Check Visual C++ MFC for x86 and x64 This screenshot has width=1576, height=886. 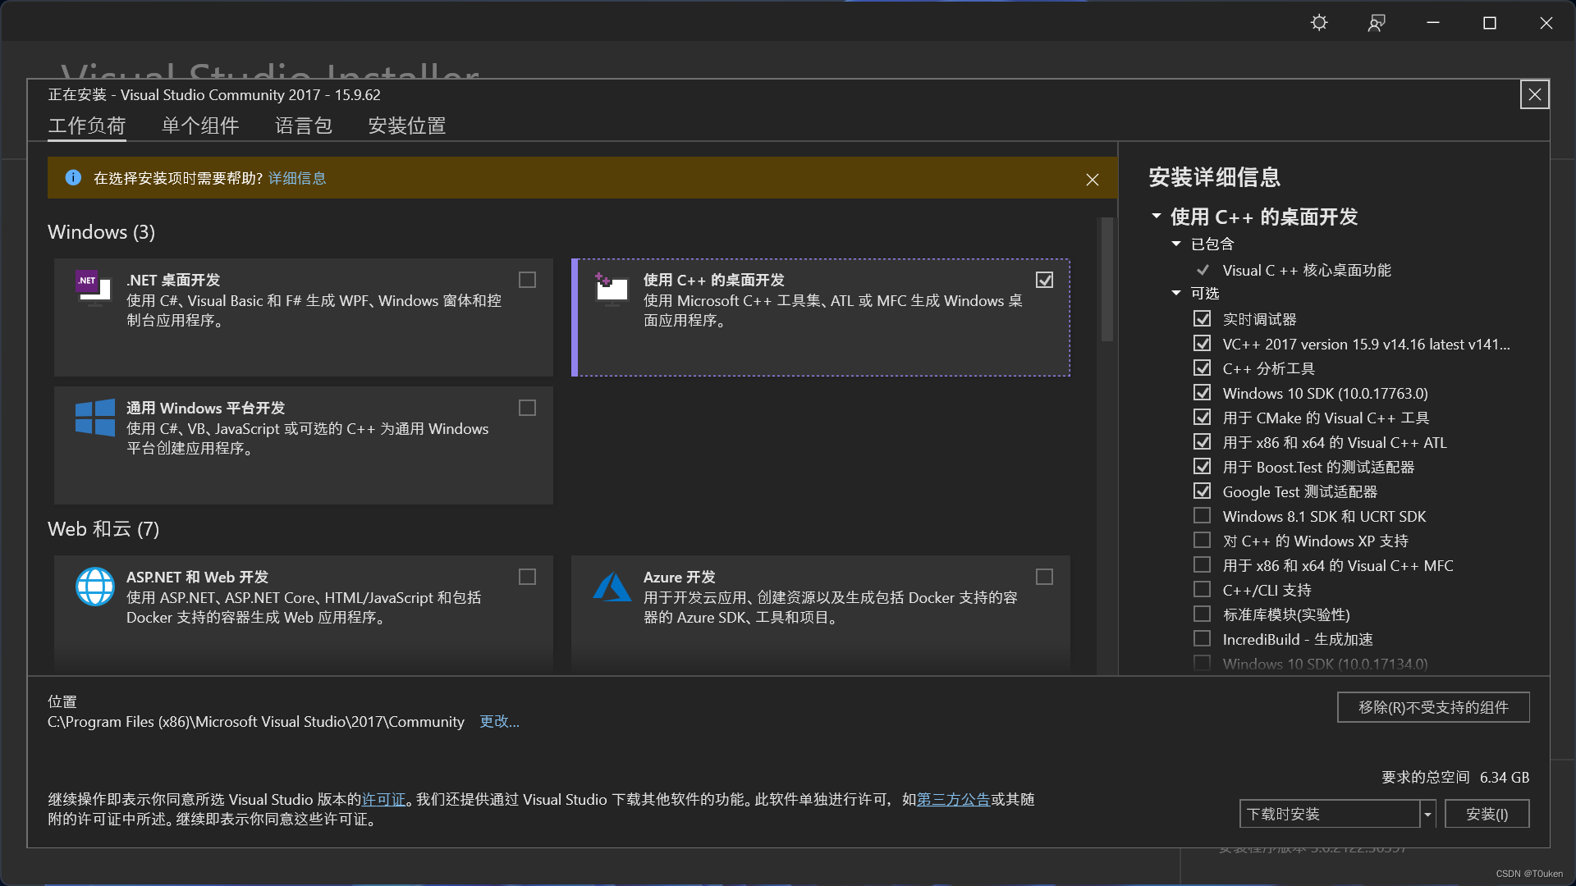pos(1202,564)
